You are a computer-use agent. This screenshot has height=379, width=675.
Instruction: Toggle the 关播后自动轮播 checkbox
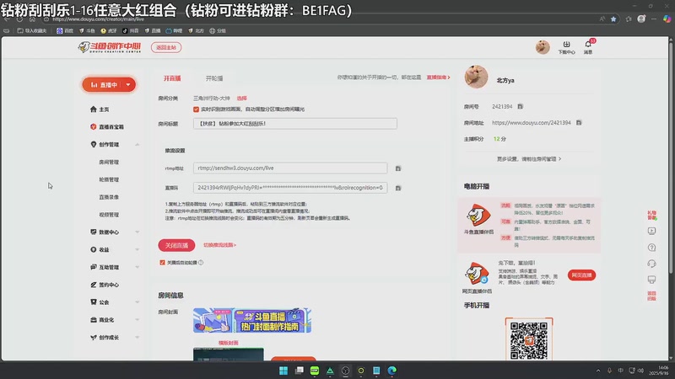(162, 263)
